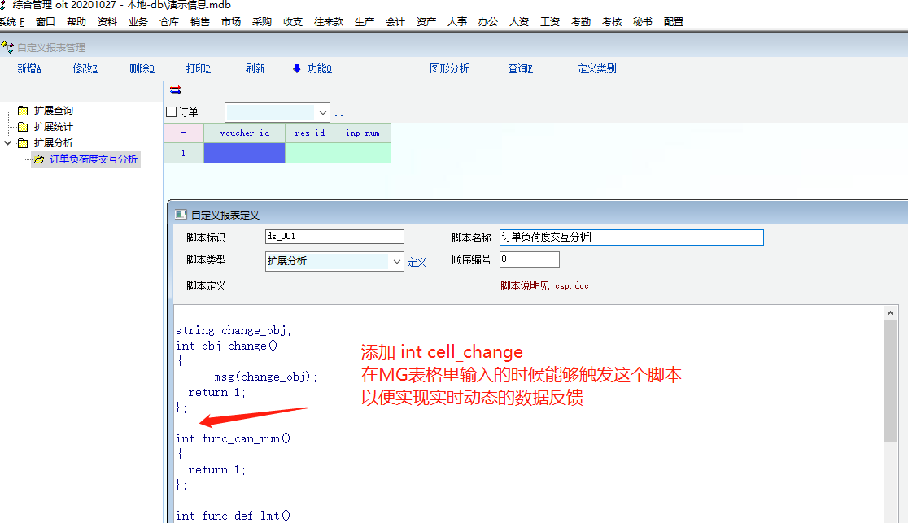Click the red-blue swap arrows icon

[175, 90]
